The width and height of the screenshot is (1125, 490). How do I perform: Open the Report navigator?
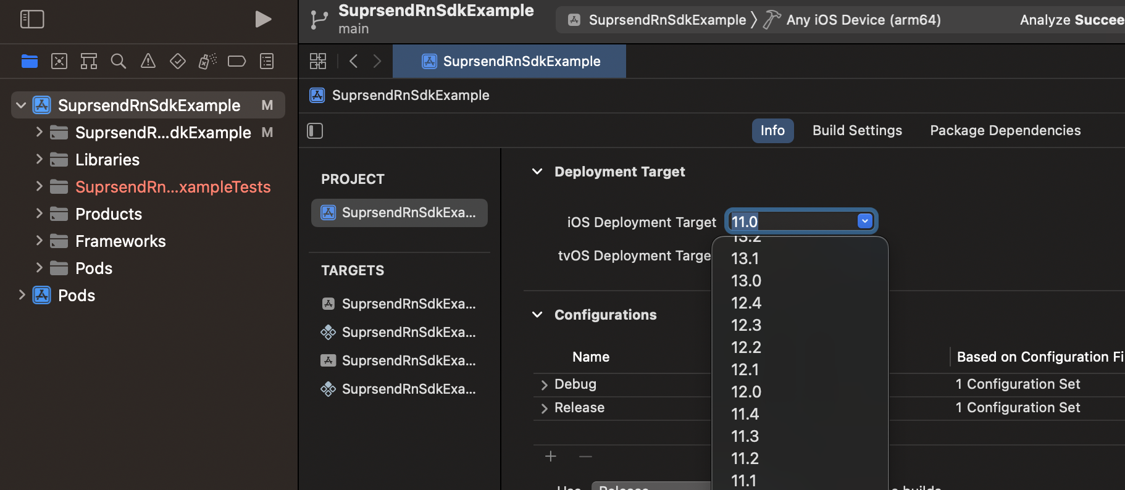pos(267,61)
